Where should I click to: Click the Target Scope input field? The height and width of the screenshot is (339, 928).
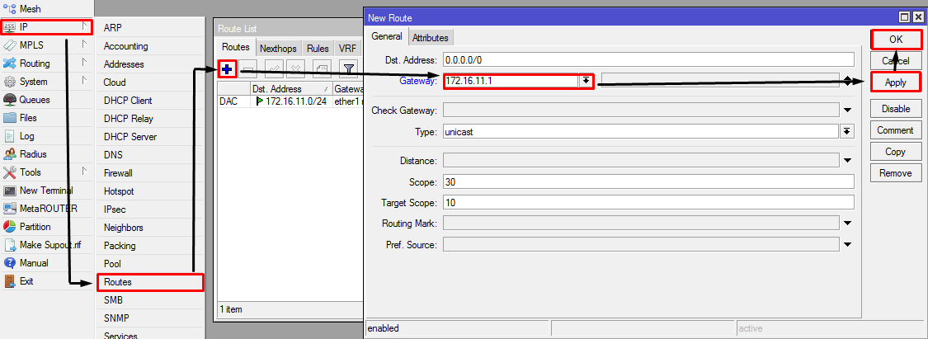(x=648, y=202)
